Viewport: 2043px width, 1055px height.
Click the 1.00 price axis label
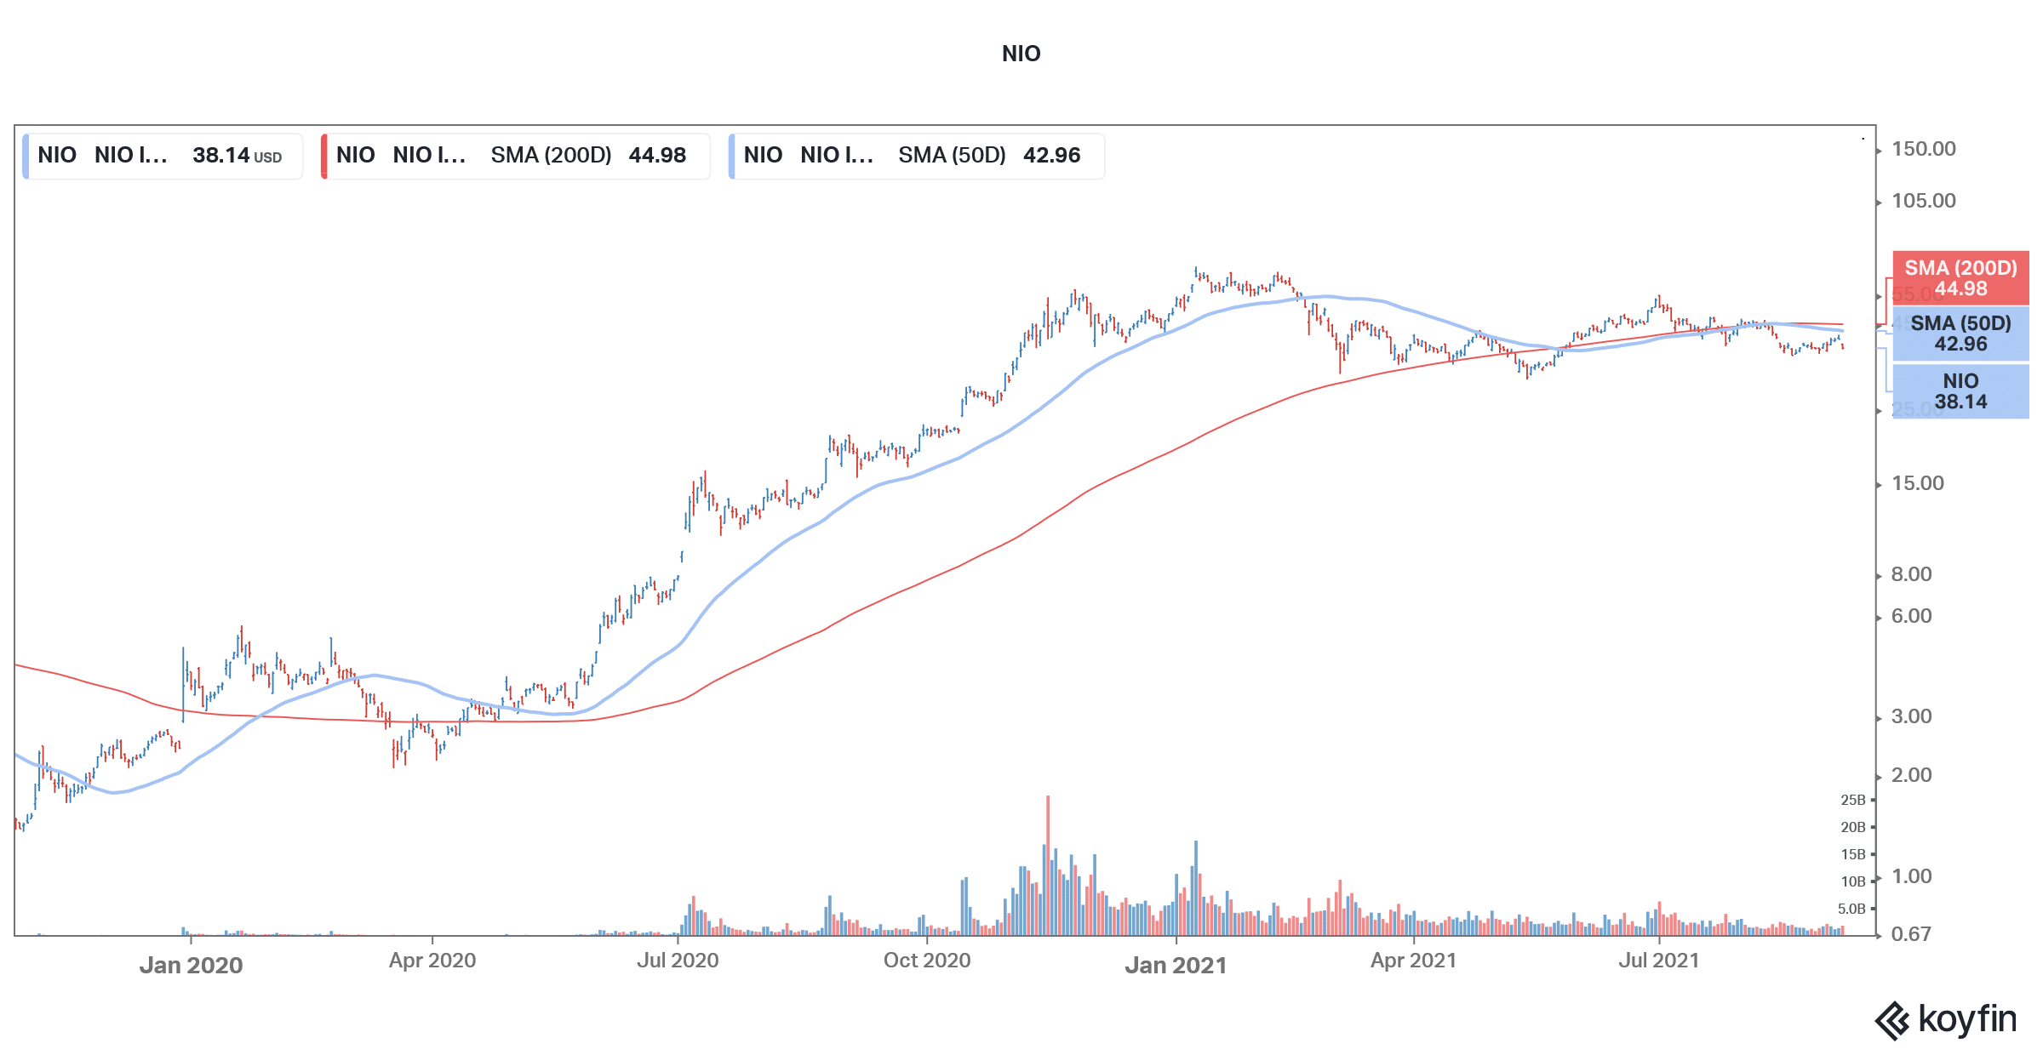tap(1911, 876)
